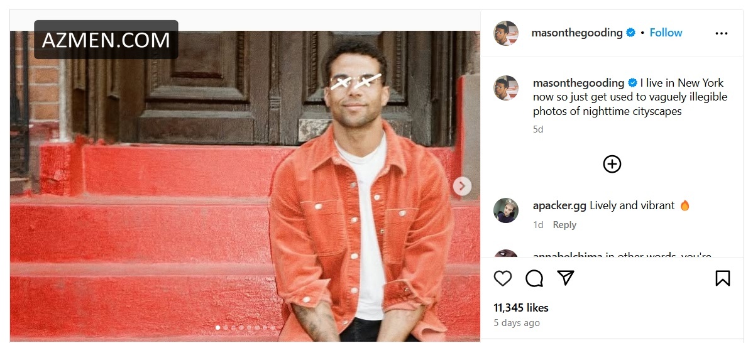
Task: Open comments with the speech bubble icon
Action: click(x=534, y=278)
